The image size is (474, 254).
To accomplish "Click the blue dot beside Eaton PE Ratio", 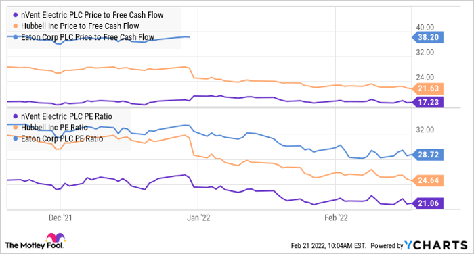I will coord(16,138).
